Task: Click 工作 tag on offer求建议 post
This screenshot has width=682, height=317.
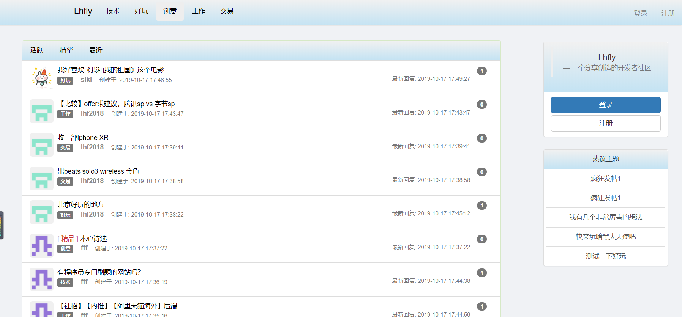Action: 65,114
